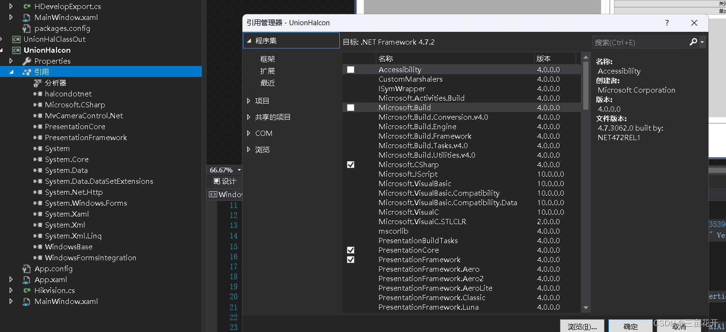Click the 确定 (OK) button

click(x=630, y=326)
